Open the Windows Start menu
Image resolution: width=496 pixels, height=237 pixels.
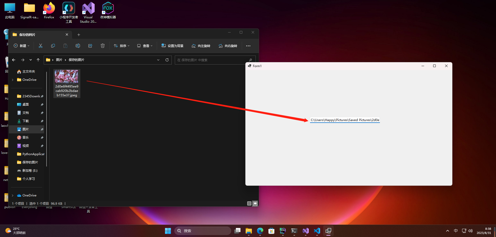168,231
